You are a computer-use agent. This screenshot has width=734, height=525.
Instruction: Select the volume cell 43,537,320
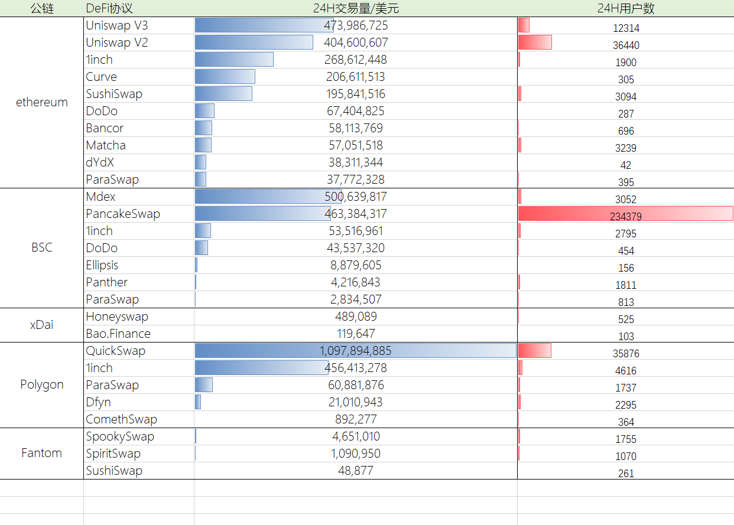point(356,248)
